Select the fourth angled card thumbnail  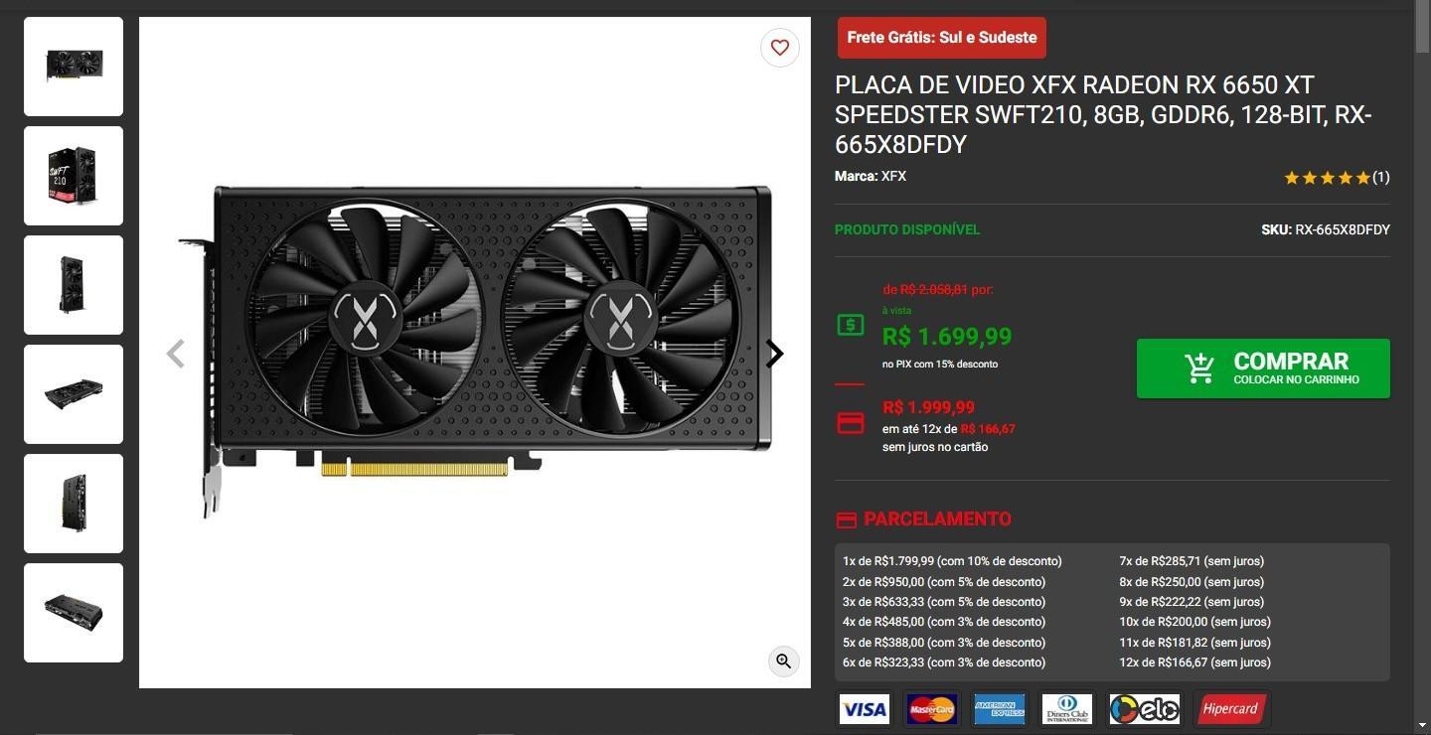pos(74,394)
